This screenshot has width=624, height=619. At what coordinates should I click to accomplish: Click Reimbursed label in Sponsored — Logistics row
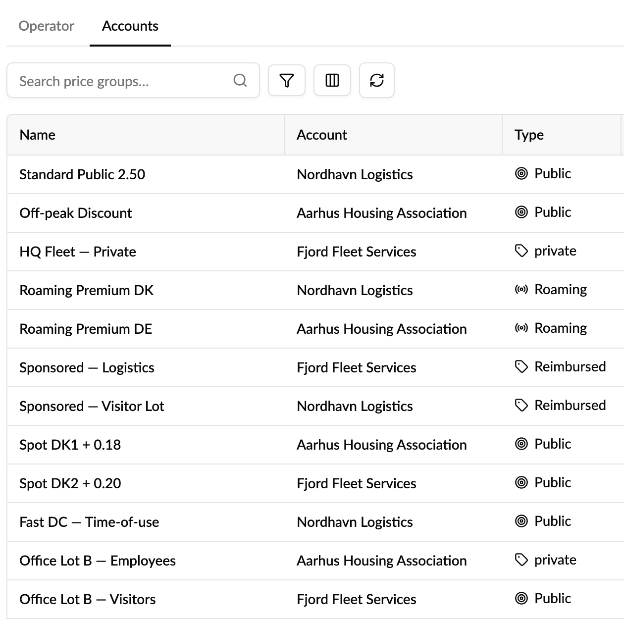[570, 366]
